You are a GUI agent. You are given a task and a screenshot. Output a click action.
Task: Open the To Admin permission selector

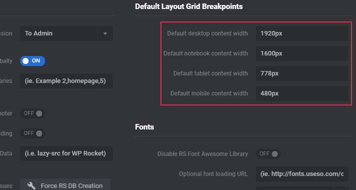point(66,33)
